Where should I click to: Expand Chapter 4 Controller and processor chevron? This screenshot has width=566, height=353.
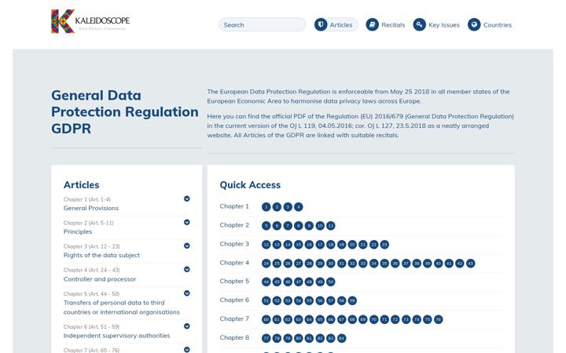[x=186, y=269]
